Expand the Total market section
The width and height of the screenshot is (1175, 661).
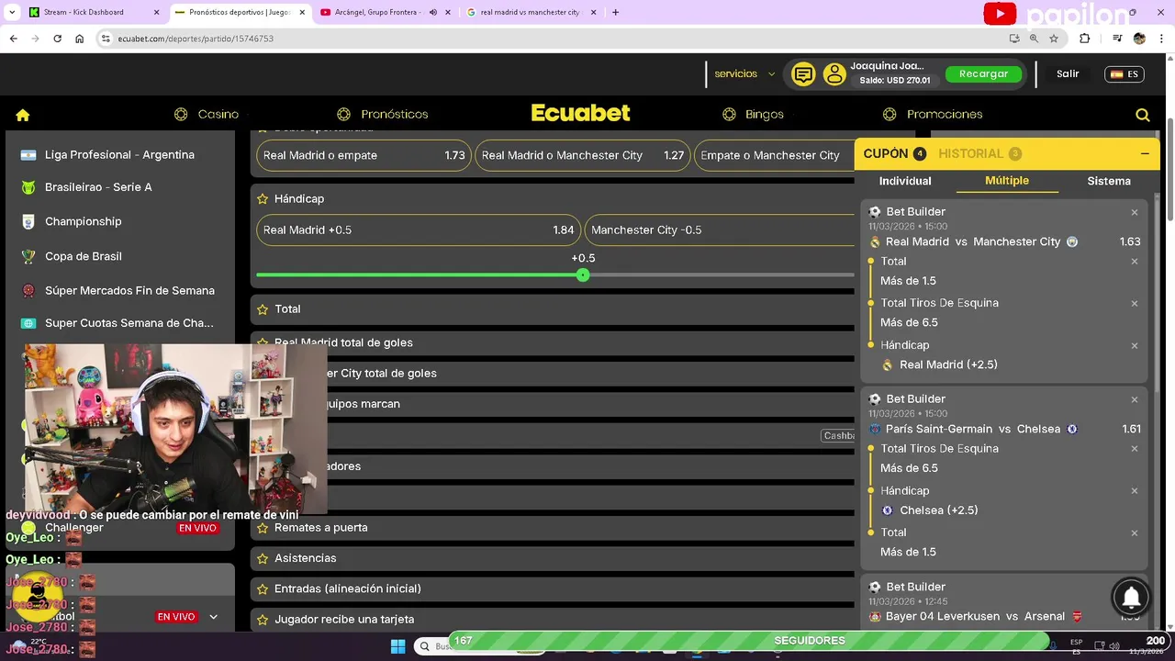(x=554, y=309)
